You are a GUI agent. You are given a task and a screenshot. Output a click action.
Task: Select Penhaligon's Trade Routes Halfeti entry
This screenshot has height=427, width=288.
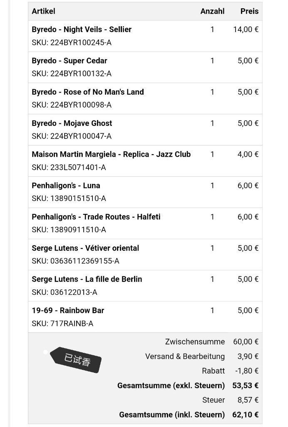(x=96, y=217)
